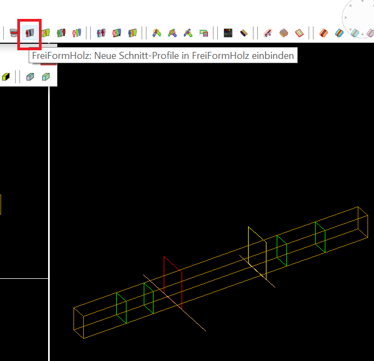374x361 pixels.
Task: Select the red section profile on the beam
Action: click(x=173, y=283)
